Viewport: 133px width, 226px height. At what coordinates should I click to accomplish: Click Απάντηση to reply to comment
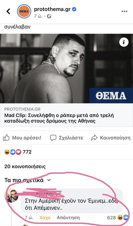68,218
